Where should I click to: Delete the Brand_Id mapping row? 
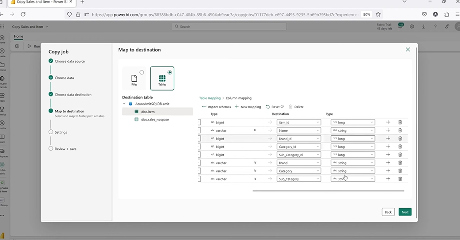click(400, 139)
